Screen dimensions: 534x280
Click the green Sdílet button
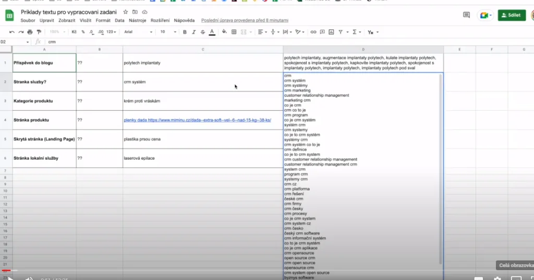[512, 15]
